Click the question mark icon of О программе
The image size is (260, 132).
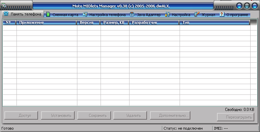222,14
